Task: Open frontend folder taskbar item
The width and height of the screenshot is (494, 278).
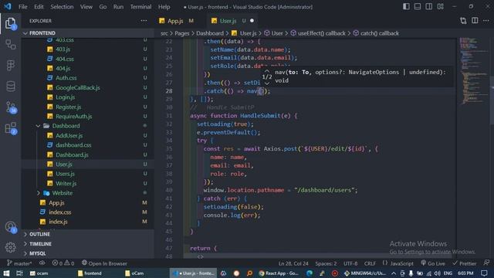Action: pyautogui.click(x=90, y=273)
